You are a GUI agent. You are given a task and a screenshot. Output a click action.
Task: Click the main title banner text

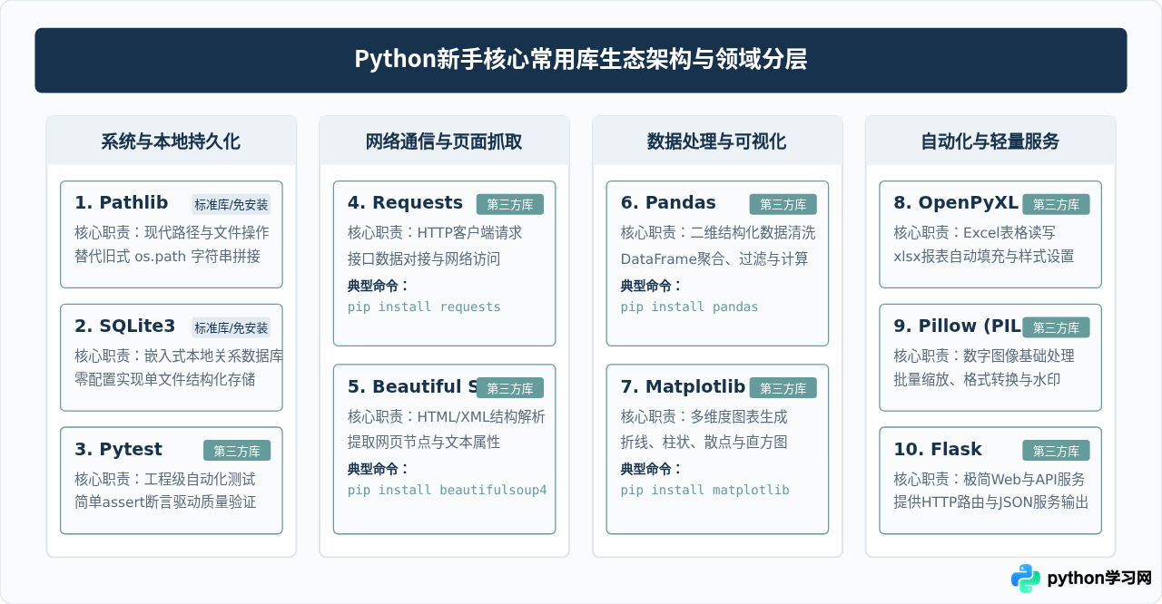click(x=581, y=60)
